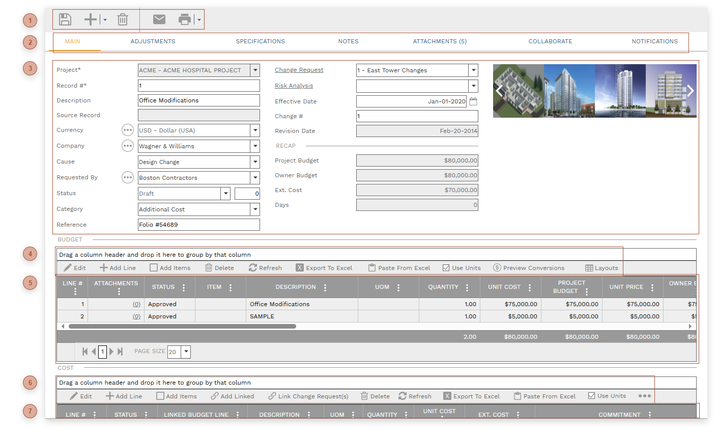Click the Email envelope icon
Viewport: 717px width, 431px height.
tap(159, 19)
